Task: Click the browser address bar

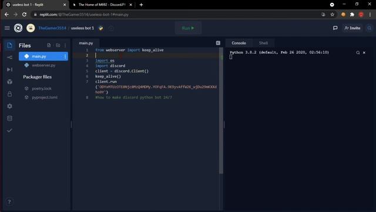Action: pos(177,14)
